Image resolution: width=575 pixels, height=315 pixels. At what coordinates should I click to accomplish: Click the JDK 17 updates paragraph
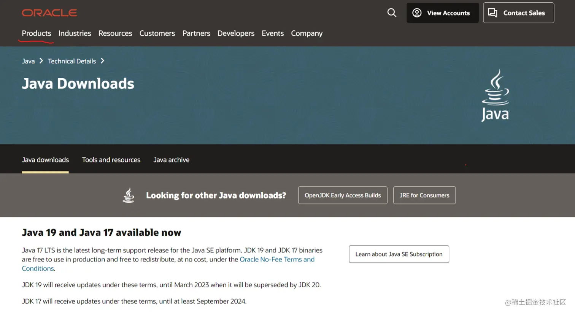click(134, 301)
